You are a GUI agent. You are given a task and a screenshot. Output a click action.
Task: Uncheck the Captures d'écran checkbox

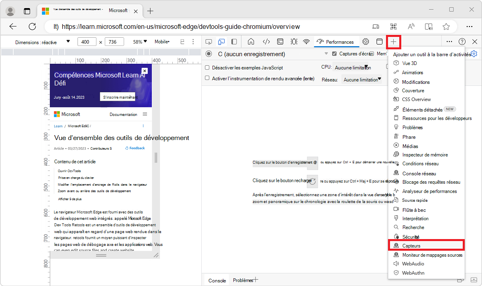pos(335,53)
